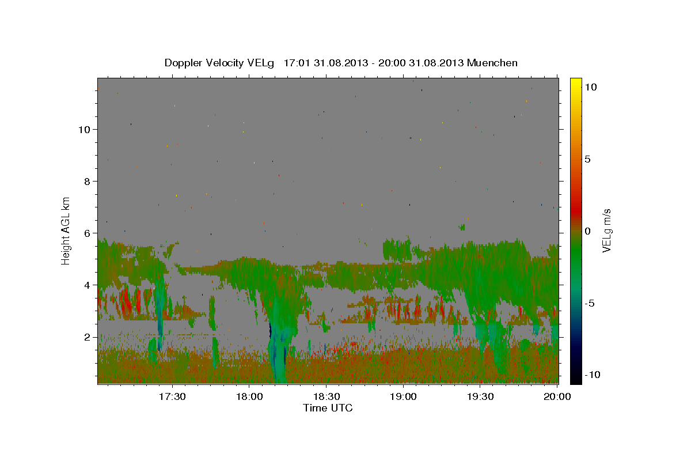Viewport: 691px width, 461px height.
Task: Click the 18:00 time tick label
Action: tap(249, 396)
